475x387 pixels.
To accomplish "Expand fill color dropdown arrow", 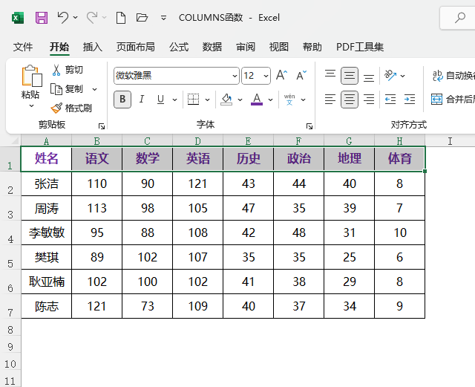I will 240,100.
